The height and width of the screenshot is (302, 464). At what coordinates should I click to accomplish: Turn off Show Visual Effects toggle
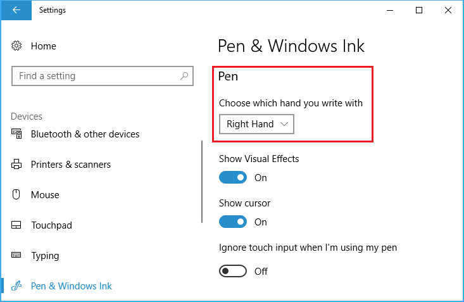pyautogui.click(x=233, y=178)
